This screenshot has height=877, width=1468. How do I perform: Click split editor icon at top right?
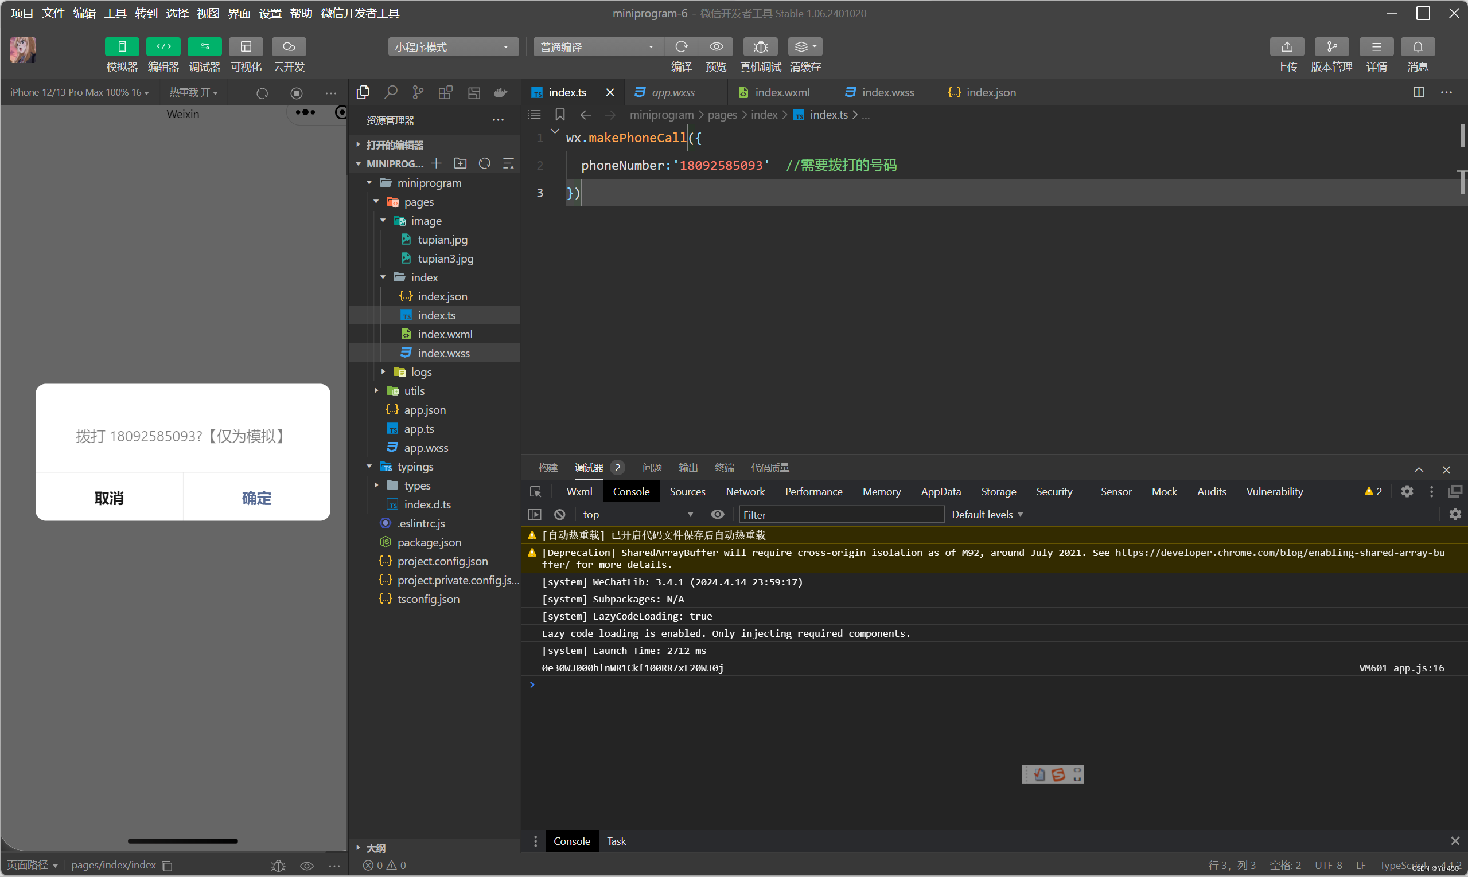[x=1418, y=92]
